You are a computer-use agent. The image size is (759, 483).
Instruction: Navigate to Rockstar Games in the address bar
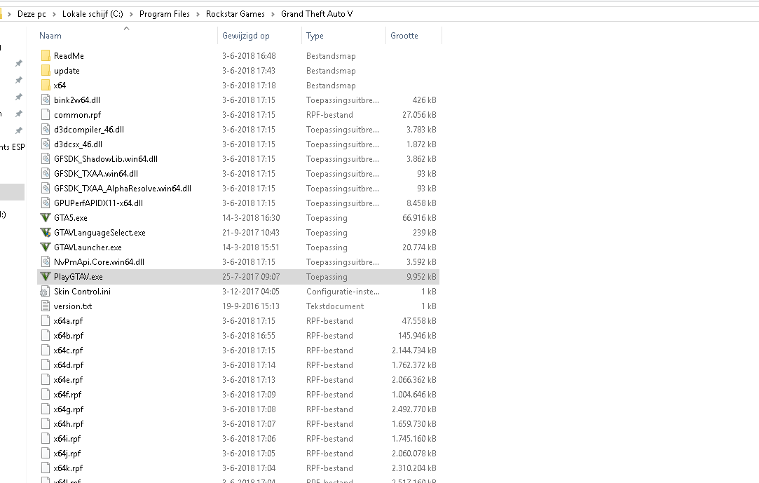tap(235, 14)
